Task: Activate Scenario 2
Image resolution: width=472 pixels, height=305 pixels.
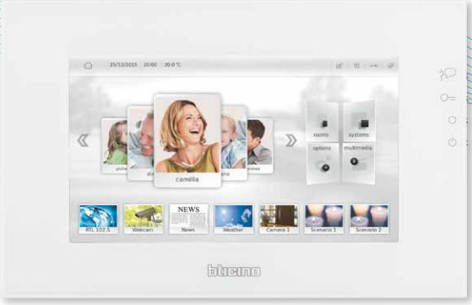Action: coord(369,219)
